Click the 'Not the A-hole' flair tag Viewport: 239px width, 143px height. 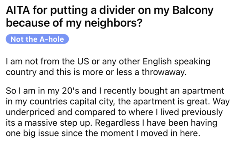[x=37, y=39]
